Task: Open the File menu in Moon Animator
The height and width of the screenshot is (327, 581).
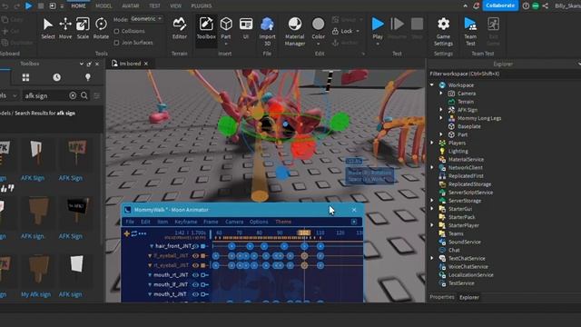Action: point(130,222)
